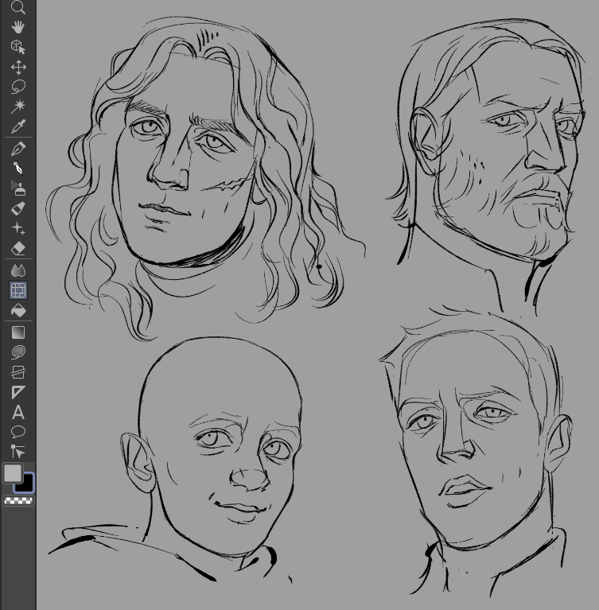This screenshot has width=599, height=610.
Task: Select the Lasso selection tool
Action: 18,87
